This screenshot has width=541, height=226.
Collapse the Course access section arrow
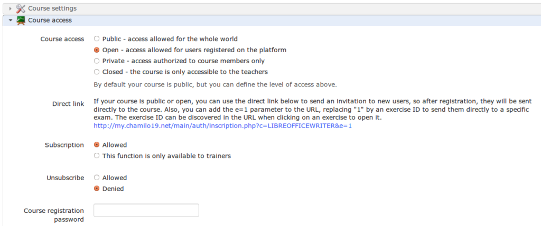pyautogui.click(x=11, y=21)
